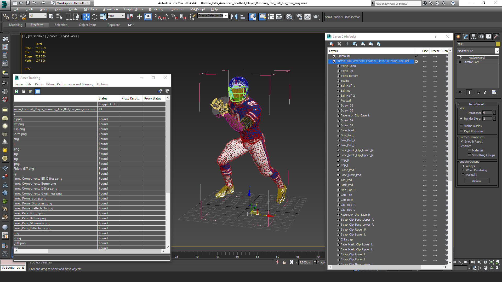Open the MAXScript menu
502x282 pixels.
pyautogui.click(x=197, y=9)
